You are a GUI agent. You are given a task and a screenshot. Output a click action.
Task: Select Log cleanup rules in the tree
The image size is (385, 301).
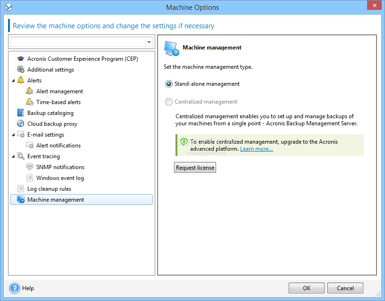[x=49, y=189]
